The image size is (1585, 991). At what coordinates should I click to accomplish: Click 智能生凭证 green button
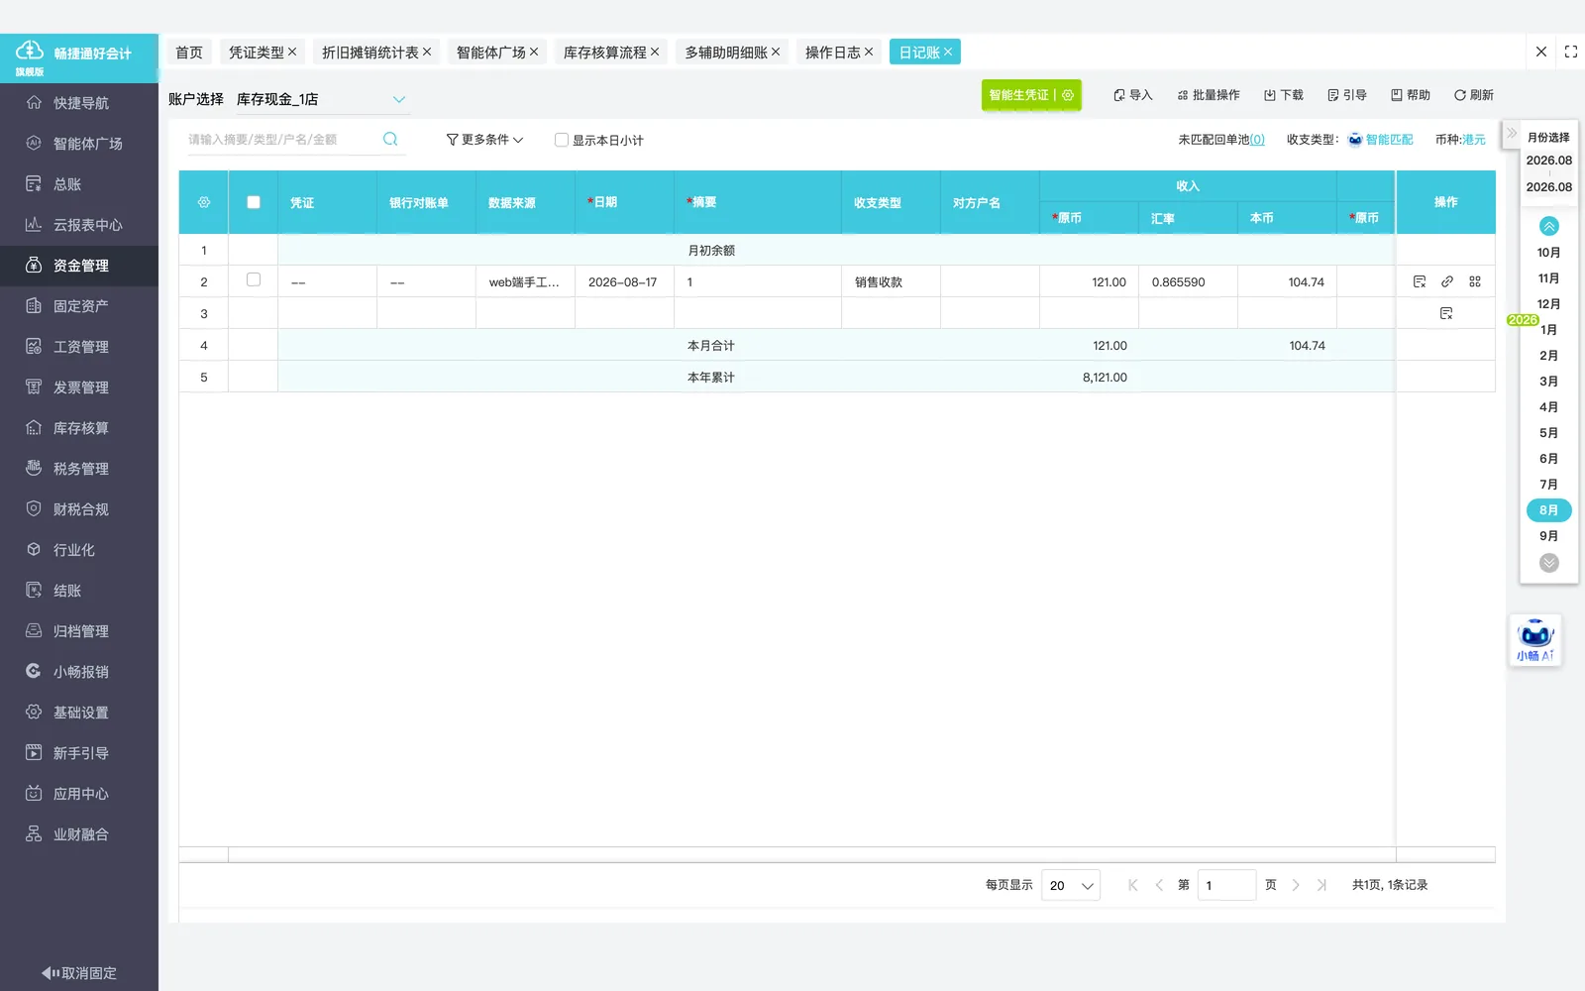pyautogui.click(x=1019, y=95)
